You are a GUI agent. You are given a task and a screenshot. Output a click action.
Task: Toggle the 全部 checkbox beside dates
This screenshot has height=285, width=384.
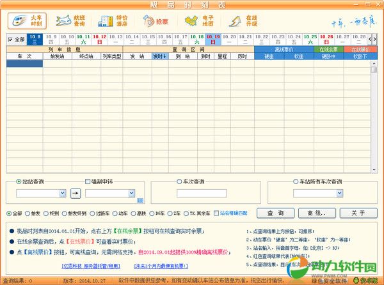tap(10, 40)
